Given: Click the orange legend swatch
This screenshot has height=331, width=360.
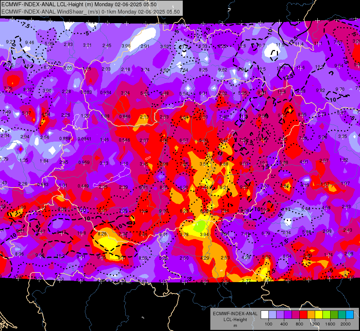Looking at the screenshot, I should point(311,315).
